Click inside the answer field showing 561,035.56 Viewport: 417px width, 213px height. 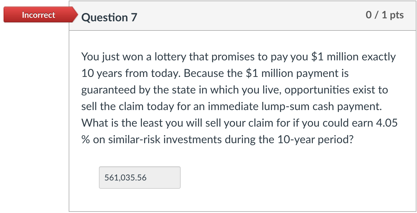(x=139, y=177)
